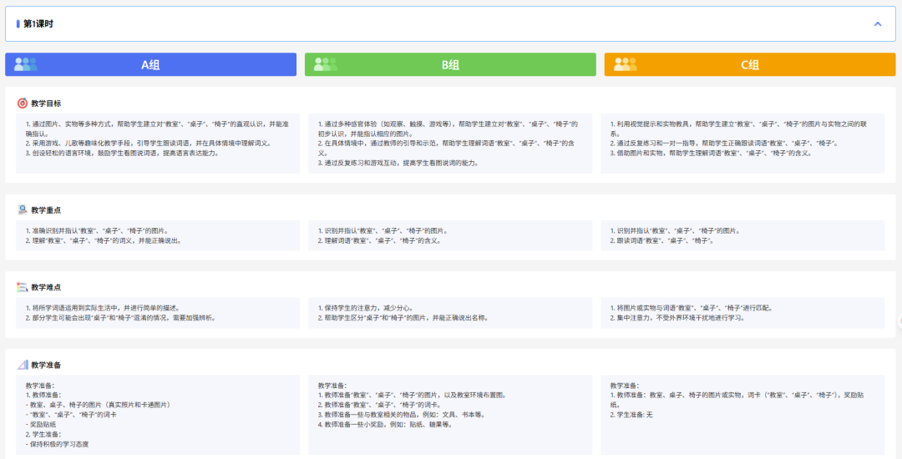Click the people icon on the A组 banner
Viewport: 902px width, 459px height.
25,64
